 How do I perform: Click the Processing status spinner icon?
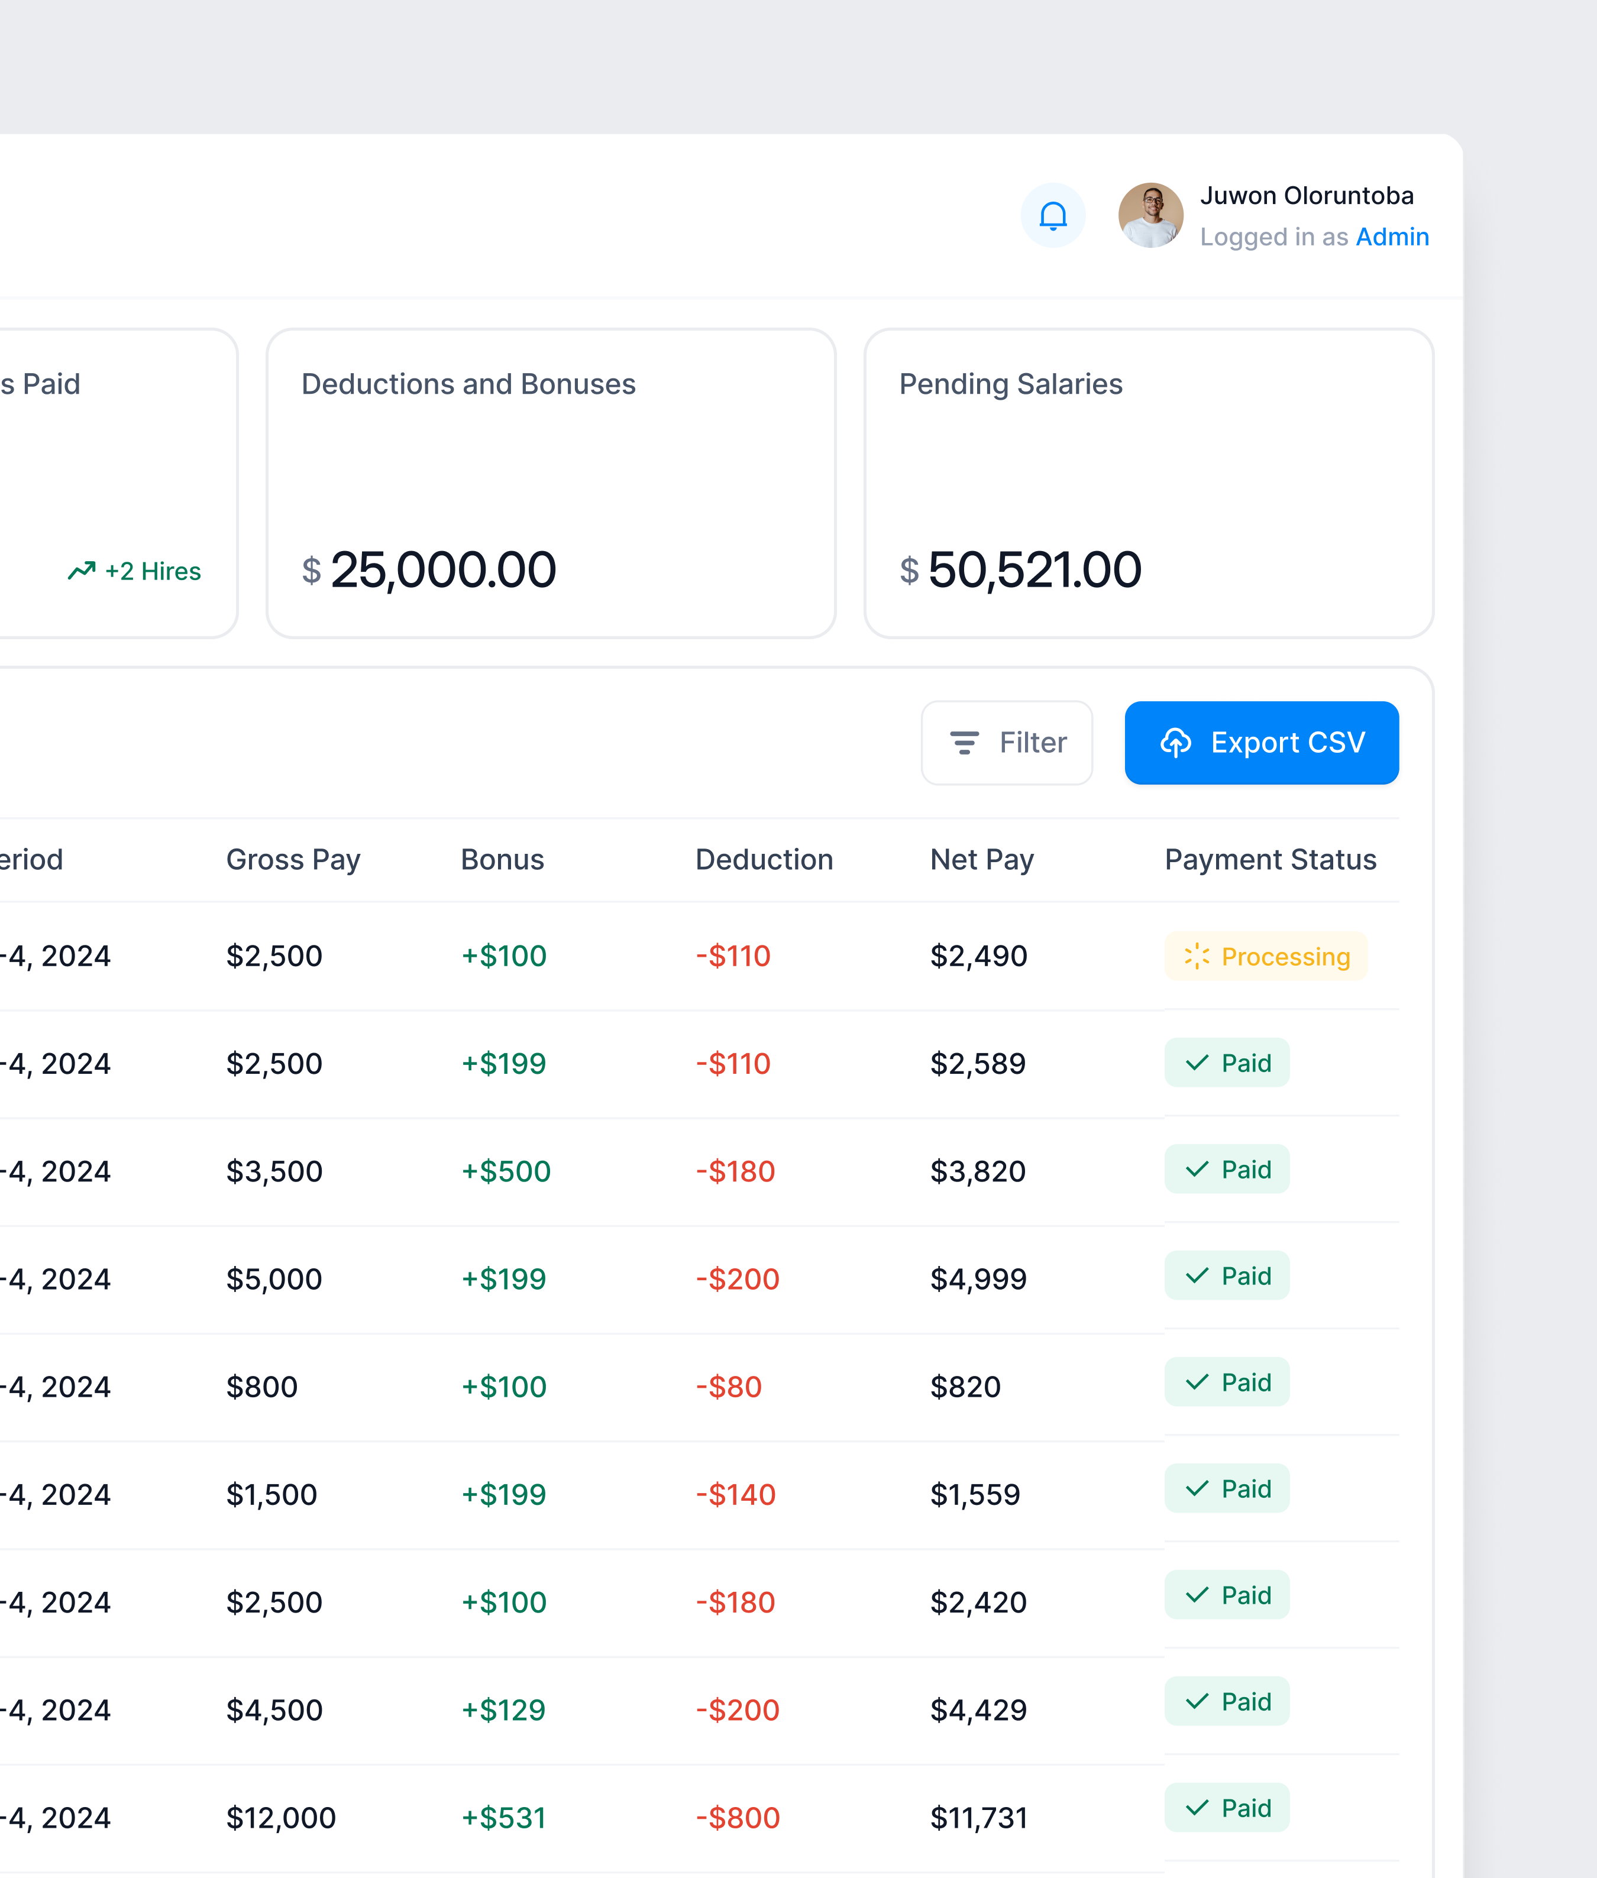click(1197, 957)
